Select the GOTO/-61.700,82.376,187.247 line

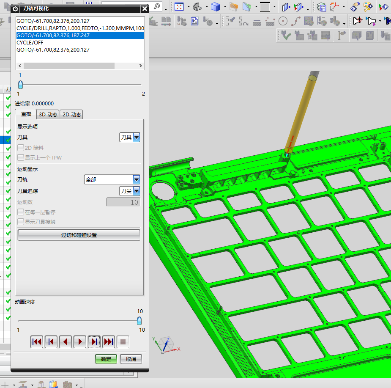pyautogui.click(x=80, y=35)
